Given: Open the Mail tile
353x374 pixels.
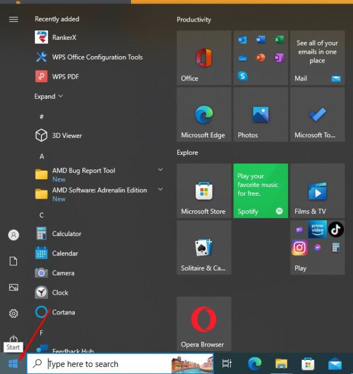Looking at the screenshot, I should click(x=317, y=57).
